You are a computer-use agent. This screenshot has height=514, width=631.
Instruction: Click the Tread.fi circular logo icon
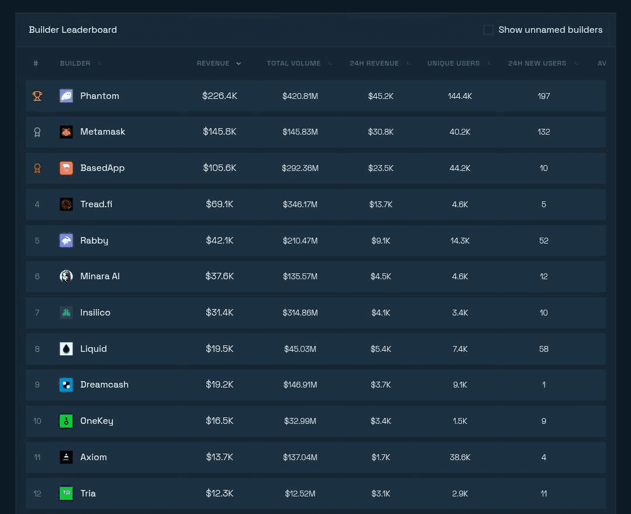66,204
